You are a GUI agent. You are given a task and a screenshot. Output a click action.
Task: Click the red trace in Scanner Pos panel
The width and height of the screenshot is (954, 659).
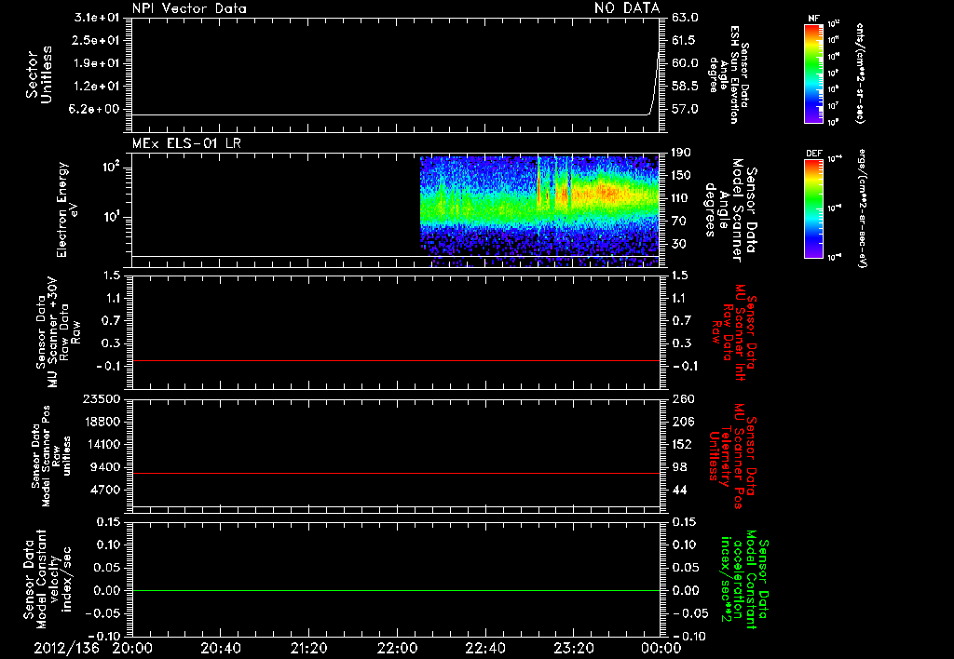coord(396,473)
